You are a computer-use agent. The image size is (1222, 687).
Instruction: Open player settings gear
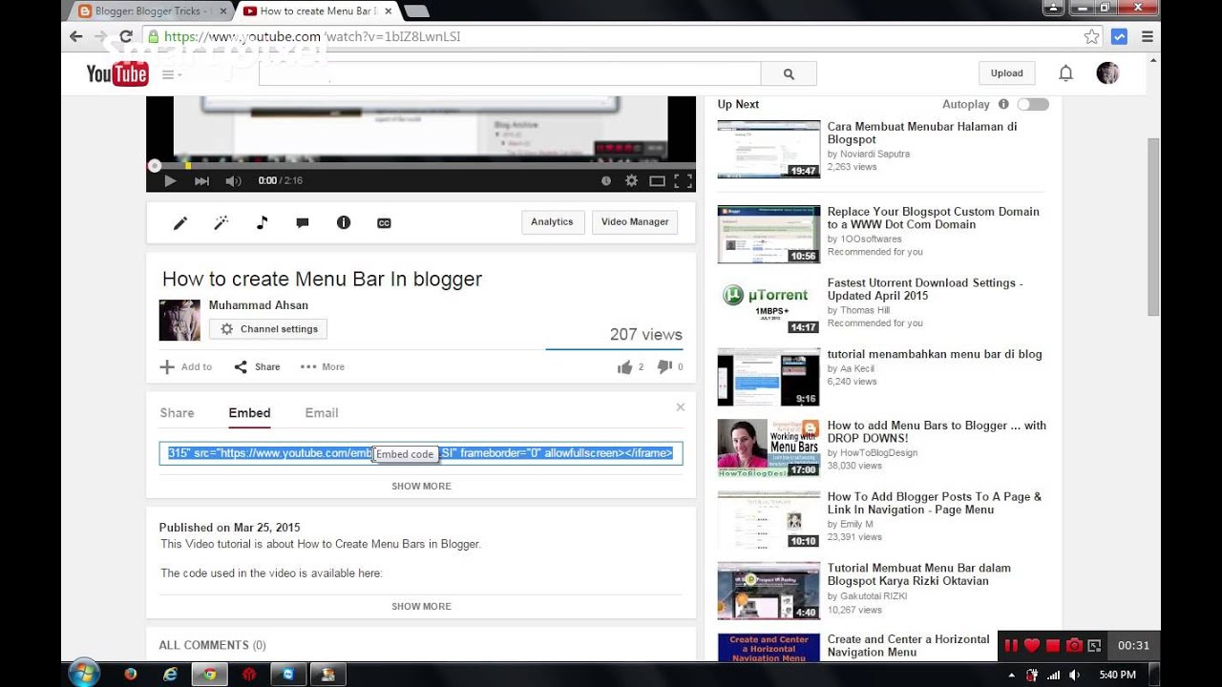coord(631,180)
